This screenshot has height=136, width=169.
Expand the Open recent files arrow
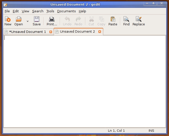28,21
